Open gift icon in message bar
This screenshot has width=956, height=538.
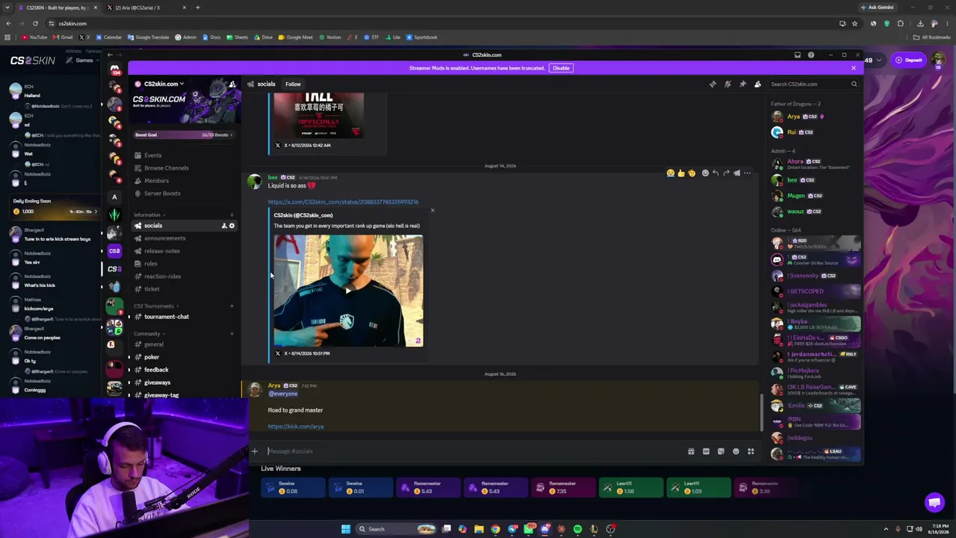coord(691,451)
